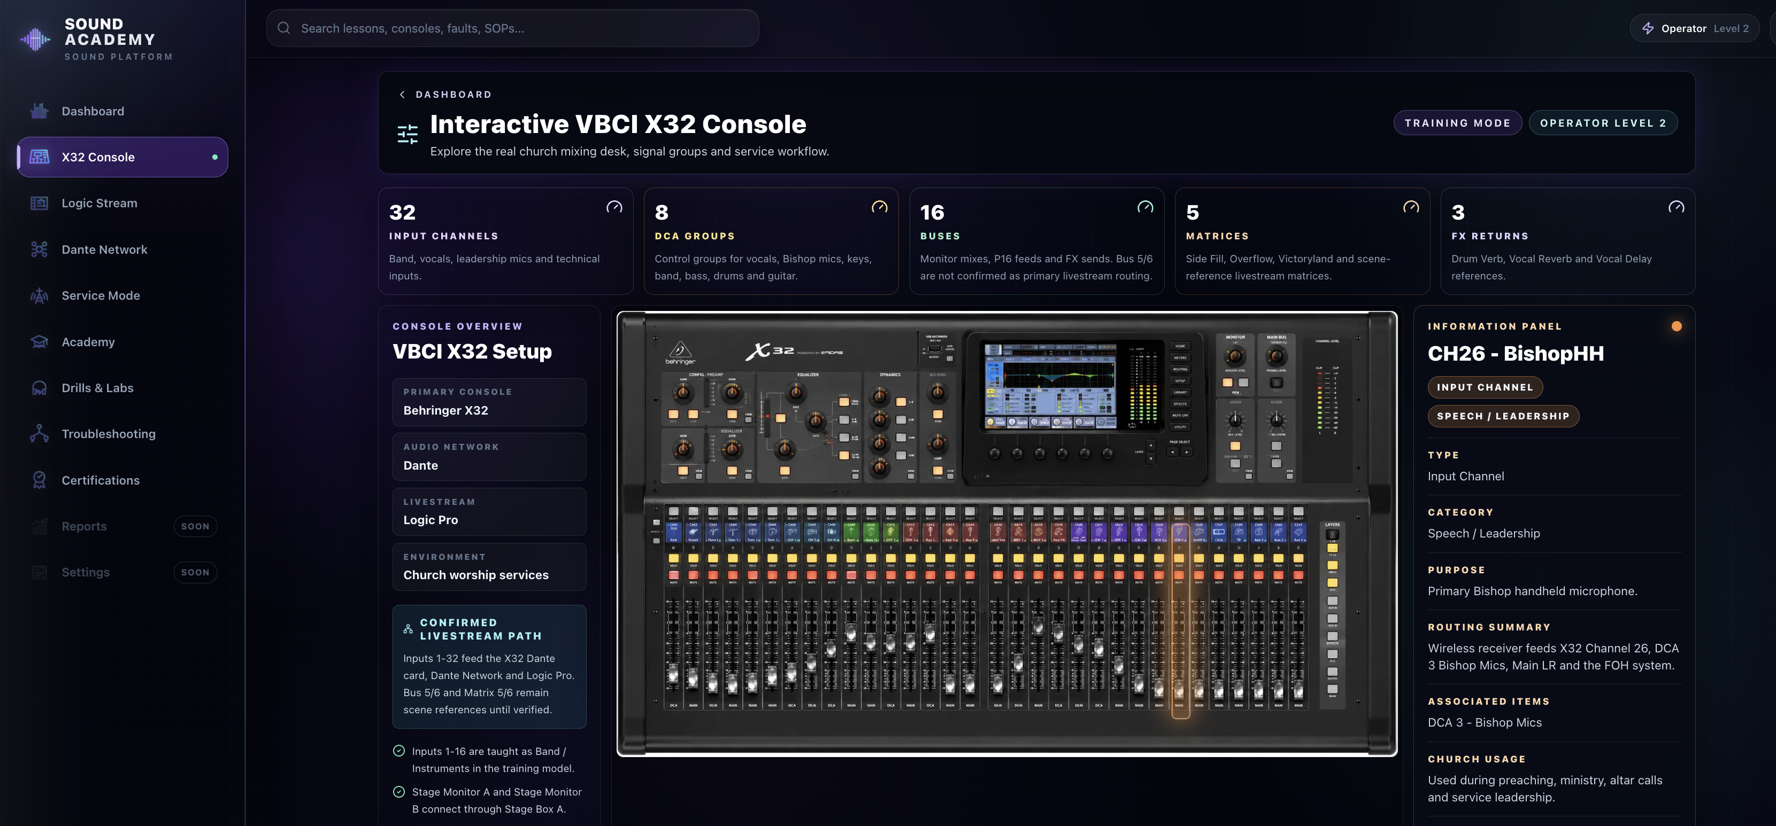Screen dimensions: 1776x826
Task: Click the Dante Network node icon
Action: [x=39, y=250]
